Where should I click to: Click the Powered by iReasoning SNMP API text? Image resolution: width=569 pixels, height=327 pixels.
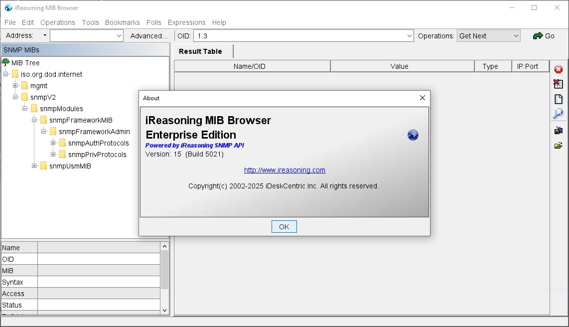pos(194,145)
